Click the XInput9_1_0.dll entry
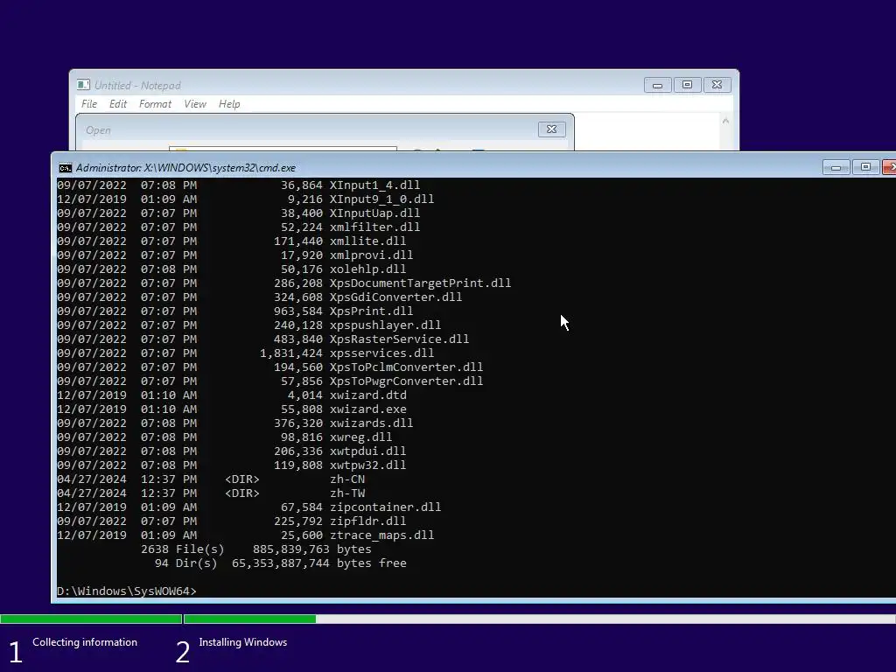896x672 pixels. click(381, 199)
